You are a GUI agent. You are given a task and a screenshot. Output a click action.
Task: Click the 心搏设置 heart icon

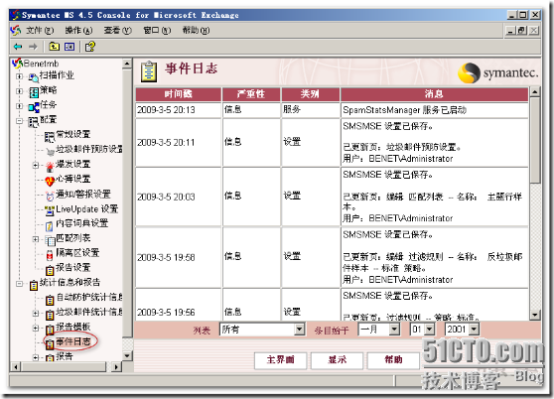(50, 182)
